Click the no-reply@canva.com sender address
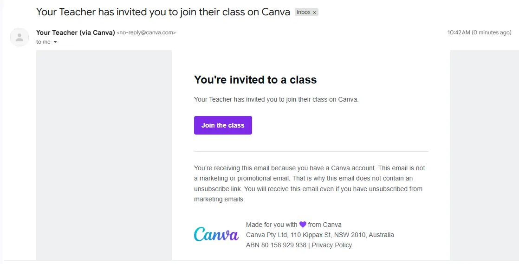The image size is (519, 264). 146,33
